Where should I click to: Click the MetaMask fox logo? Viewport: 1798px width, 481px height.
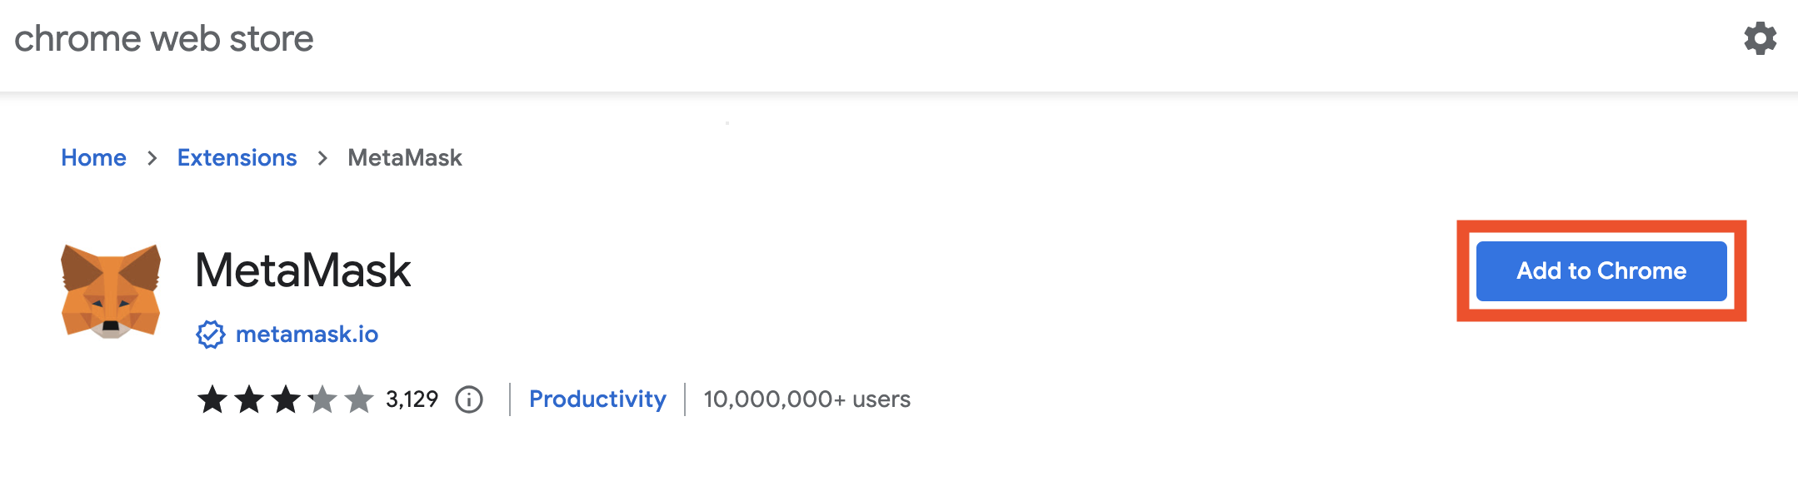111,291
